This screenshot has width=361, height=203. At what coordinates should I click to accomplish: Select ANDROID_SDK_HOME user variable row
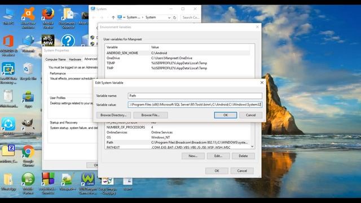[x=178, y=53]
